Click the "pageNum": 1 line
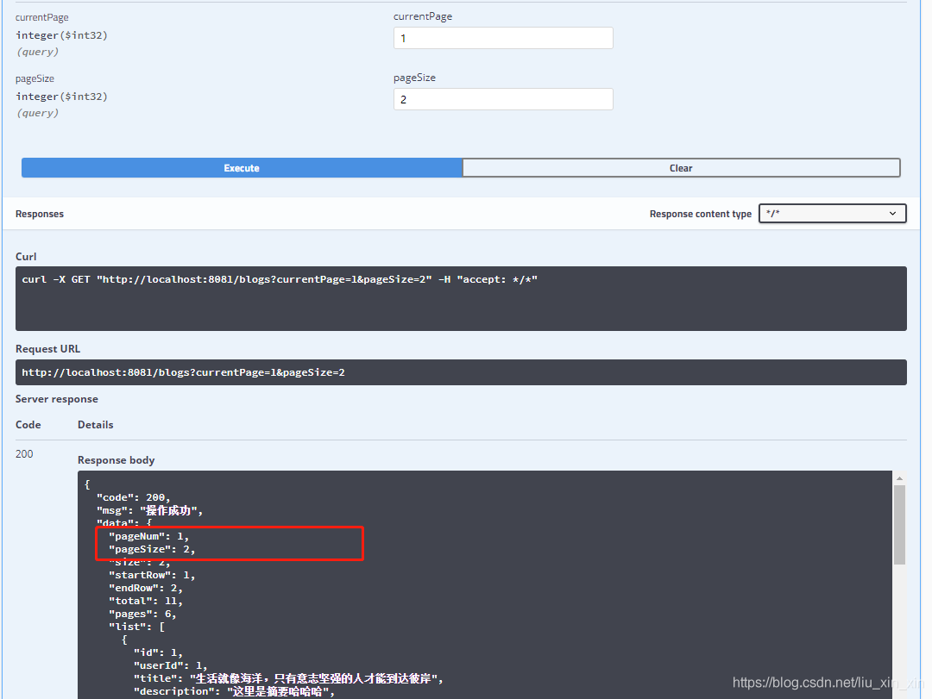Screen dimensions: 932x699 click(x=148, y=536)
